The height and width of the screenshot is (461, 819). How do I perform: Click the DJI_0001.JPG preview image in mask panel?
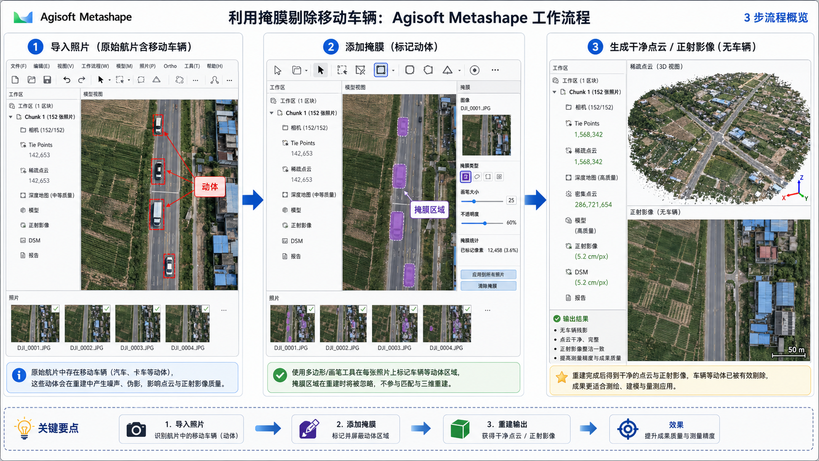486,135
